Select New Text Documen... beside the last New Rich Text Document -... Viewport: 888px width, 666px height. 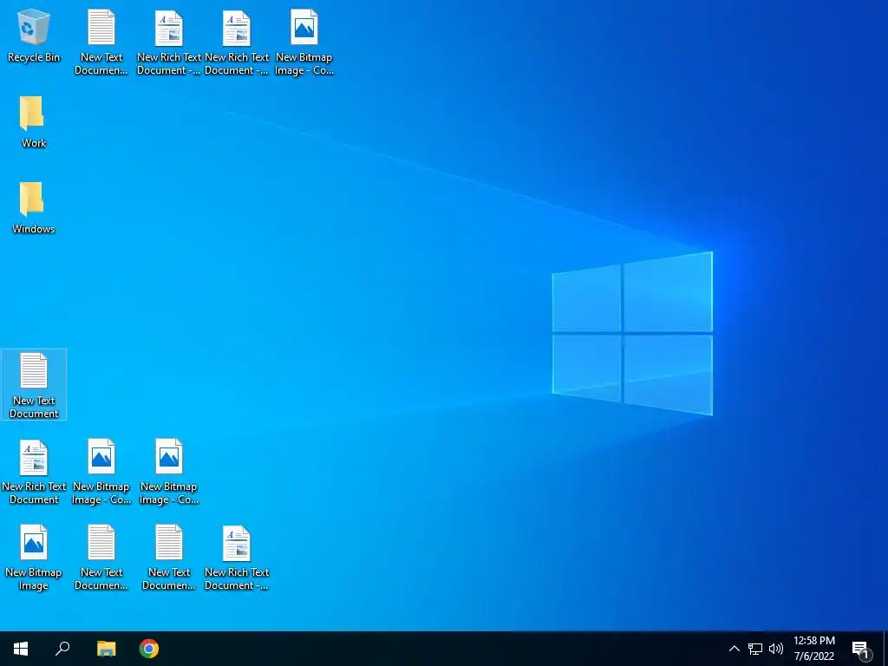(169, 558)
